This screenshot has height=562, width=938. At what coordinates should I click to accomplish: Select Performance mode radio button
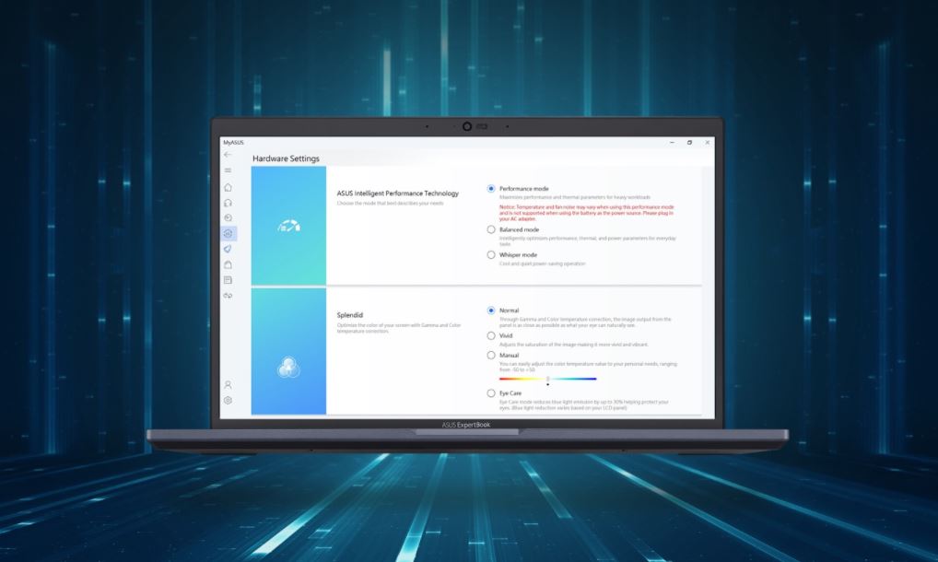tap(491, 189)
